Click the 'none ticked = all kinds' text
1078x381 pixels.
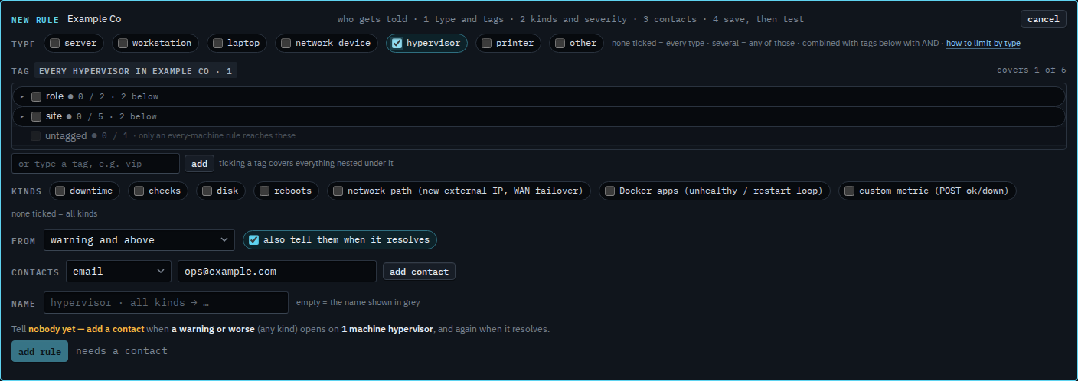54,213
